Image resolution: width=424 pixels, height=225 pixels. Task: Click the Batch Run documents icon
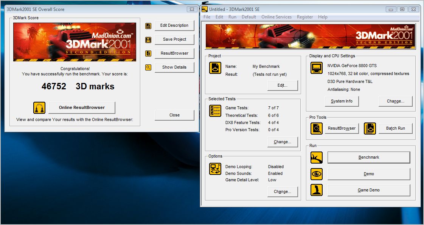click(x=370, y=129)
